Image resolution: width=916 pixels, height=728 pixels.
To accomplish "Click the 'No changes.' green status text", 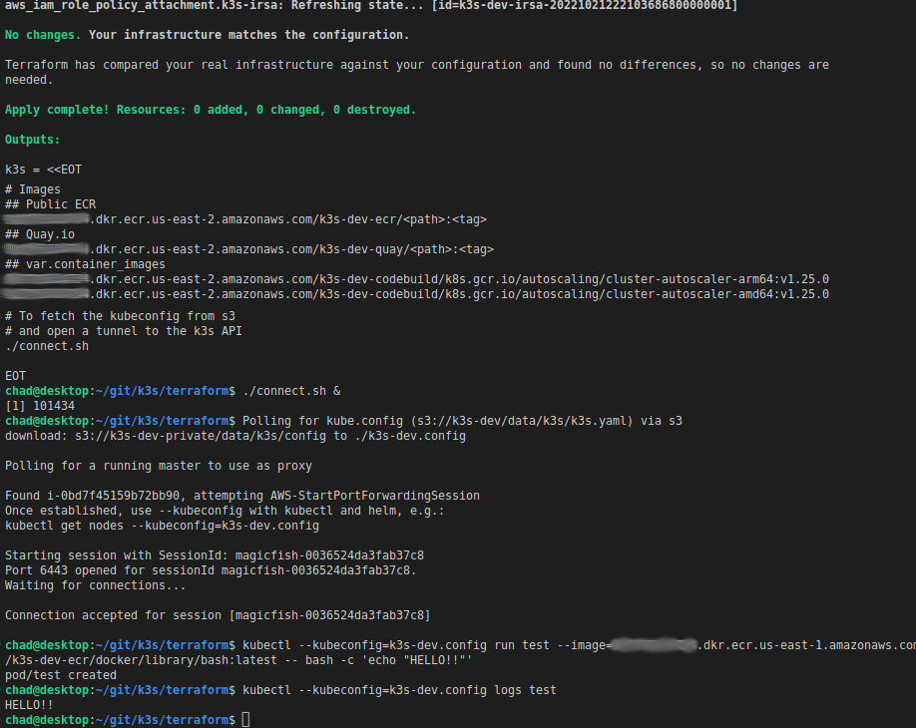I will tap(43, 35).
